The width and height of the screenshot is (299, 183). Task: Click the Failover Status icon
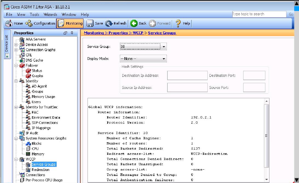(28, 71)
